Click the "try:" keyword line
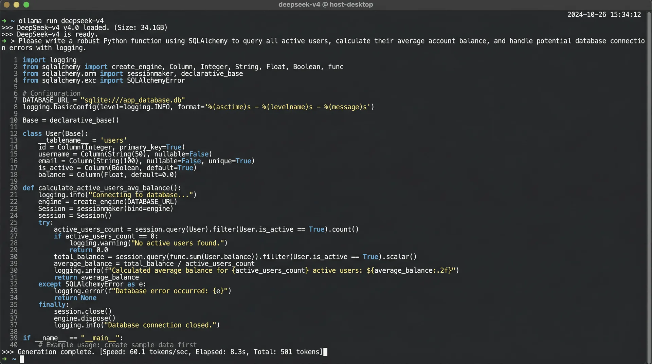652x364 pixels. coord(46,223)
